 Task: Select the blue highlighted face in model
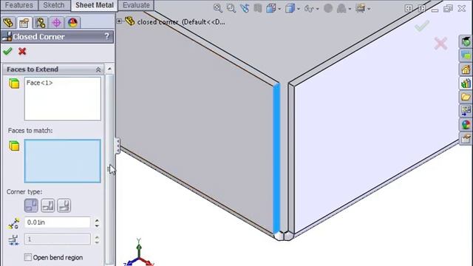pos(276,158)
